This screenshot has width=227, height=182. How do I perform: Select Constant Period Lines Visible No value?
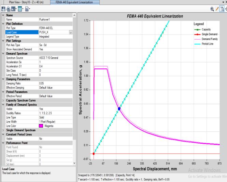click(x=56, y=139)
